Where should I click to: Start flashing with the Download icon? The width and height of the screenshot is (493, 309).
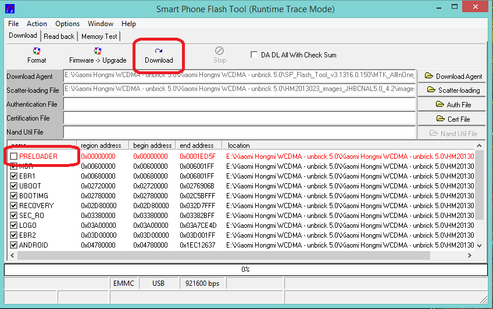click(x=159, y=51)
